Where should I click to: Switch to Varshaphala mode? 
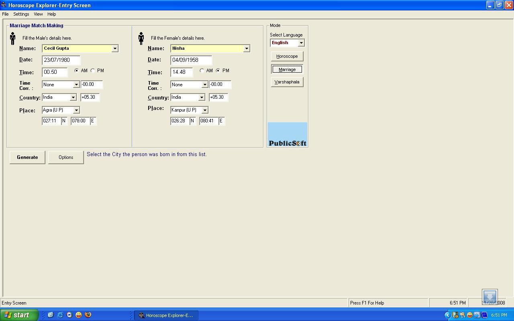tap(287, 82)
